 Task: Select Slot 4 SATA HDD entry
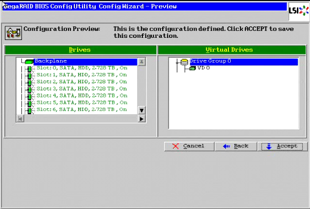tap(81, 96)
